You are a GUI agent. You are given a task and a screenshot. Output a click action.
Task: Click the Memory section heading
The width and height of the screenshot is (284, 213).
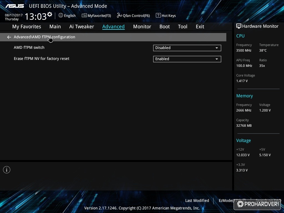click(x=245, y=96)
